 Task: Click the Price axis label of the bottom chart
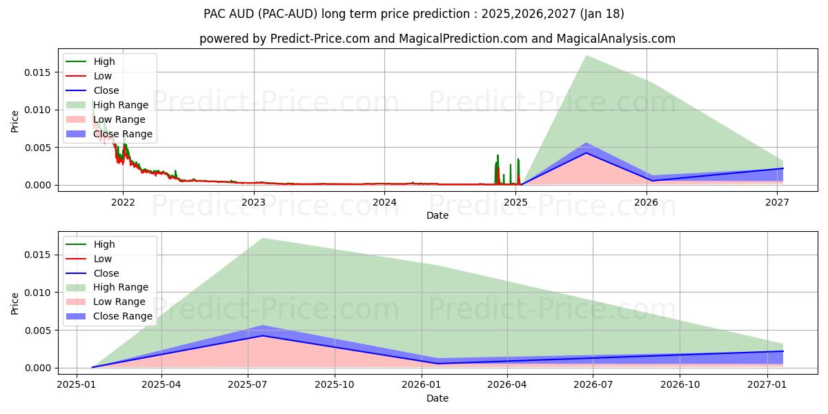pyautogui.click(x=15, y=304)
